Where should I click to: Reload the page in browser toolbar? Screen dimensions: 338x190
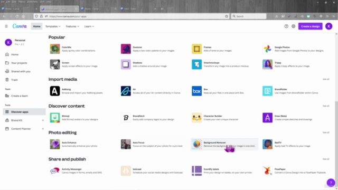[x=17, y=16]
